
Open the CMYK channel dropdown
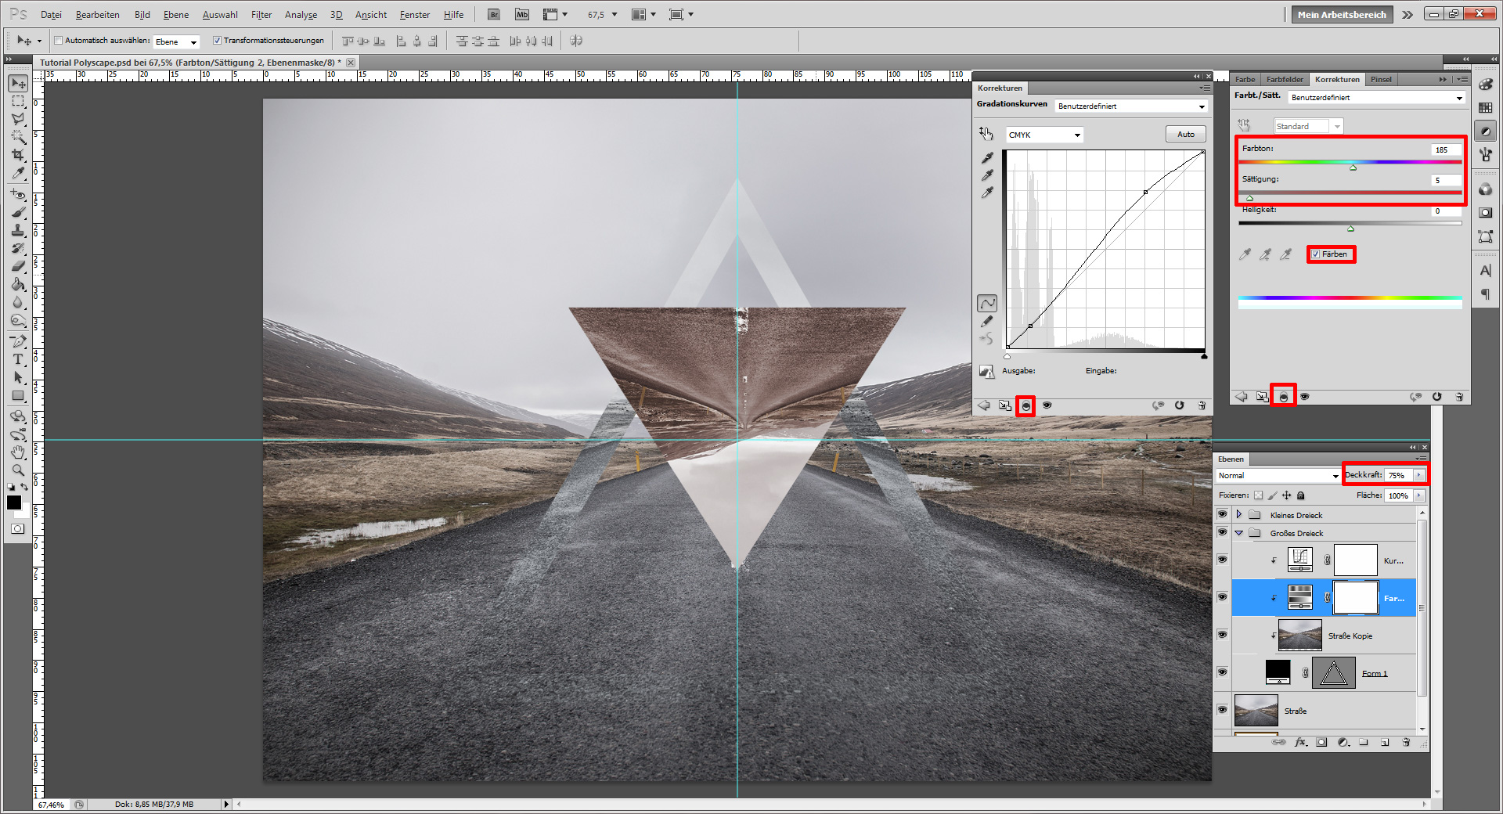click(1043, 135)
